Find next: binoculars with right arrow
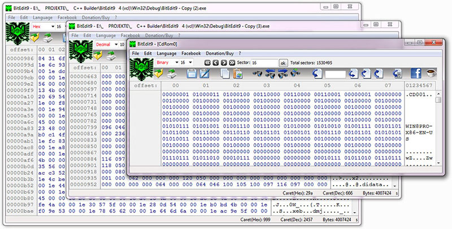This screenshot has height=229, width=452. click(x=282, y=74)
